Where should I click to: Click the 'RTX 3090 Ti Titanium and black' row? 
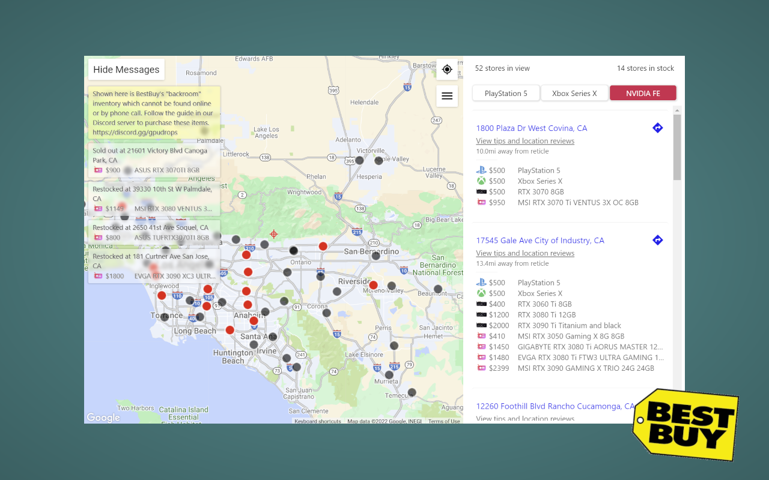click(x=549, y=326)
